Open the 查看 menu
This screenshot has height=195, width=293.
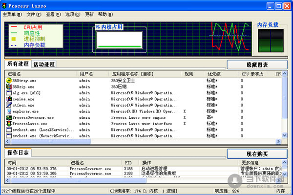[x=53, y=14]
